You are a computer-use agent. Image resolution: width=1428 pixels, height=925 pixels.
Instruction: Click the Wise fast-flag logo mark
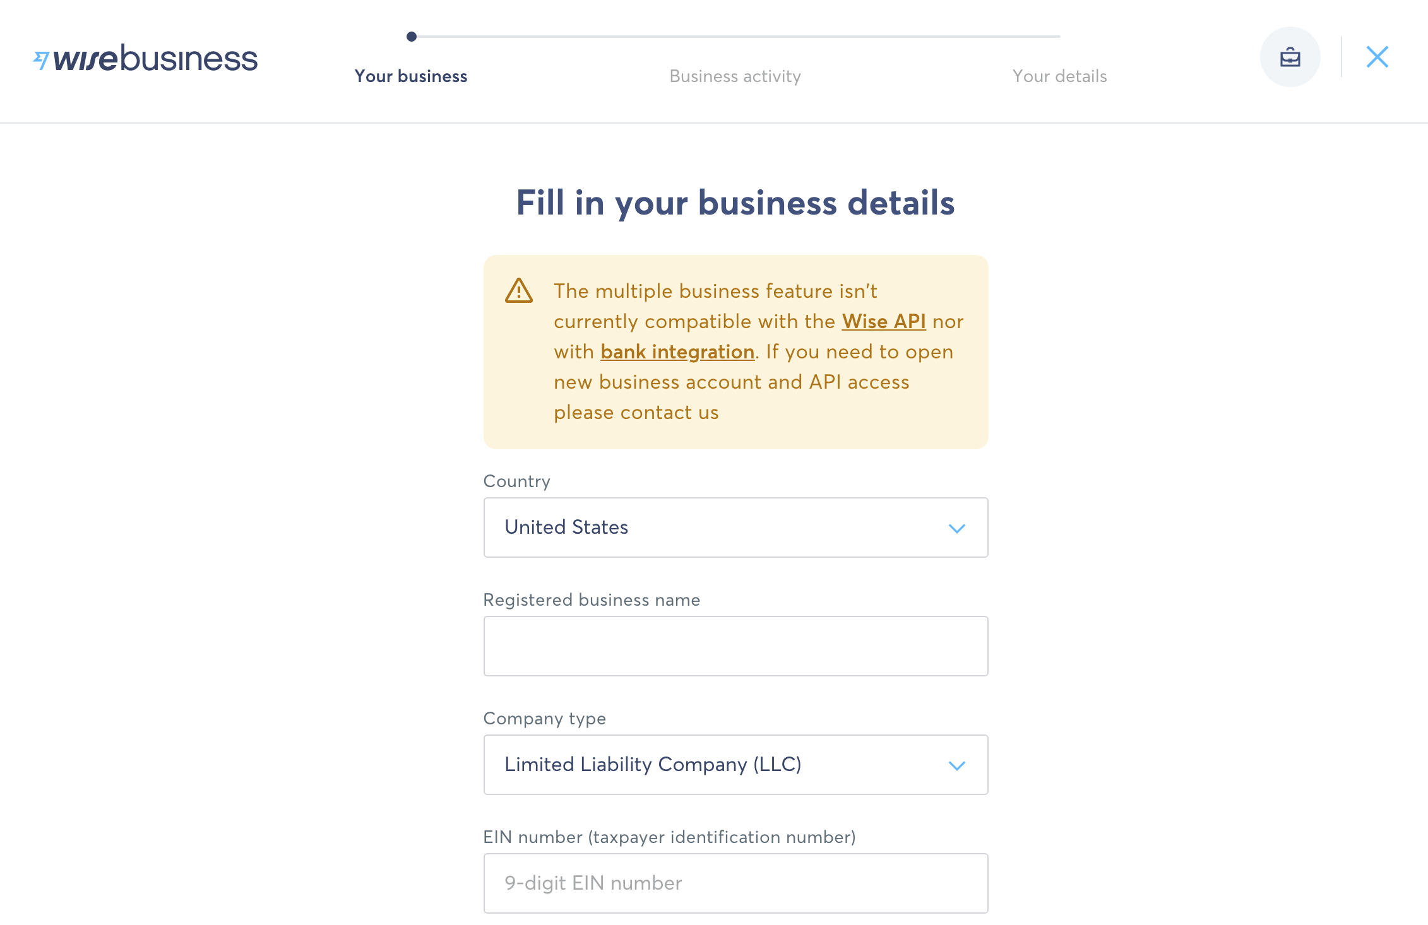click(x=41, y=60)
